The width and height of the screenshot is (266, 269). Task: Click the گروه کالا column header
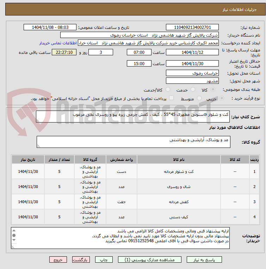click(90, 159)
